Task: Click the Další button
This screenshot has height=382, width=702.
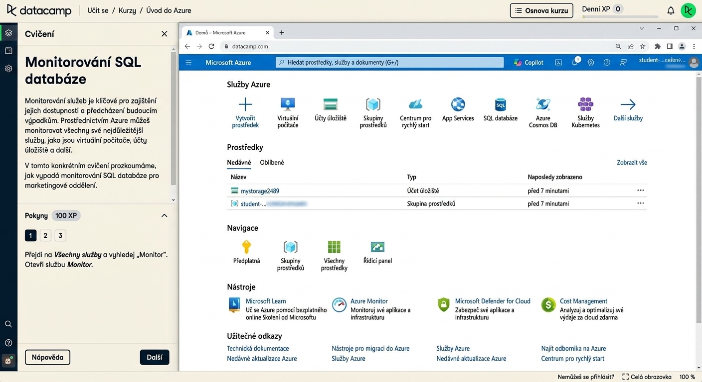Action: 155,357
